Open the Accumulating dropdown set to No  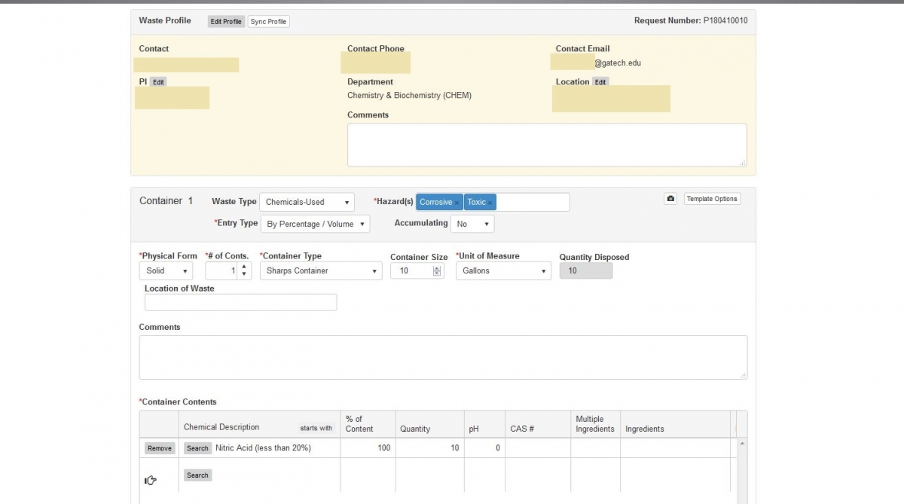pos(472,224)
